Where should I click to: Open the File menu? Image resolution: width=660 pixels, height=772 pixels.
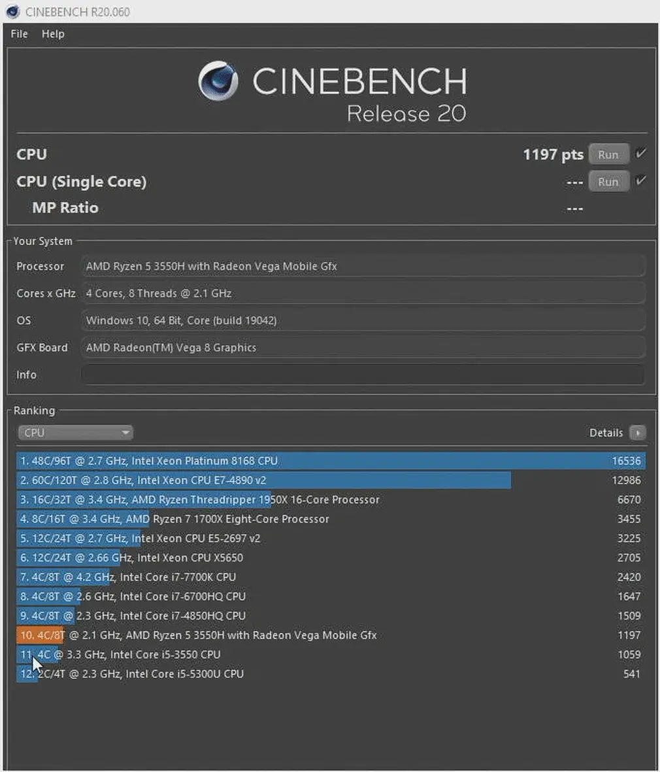tap(19, 34)
